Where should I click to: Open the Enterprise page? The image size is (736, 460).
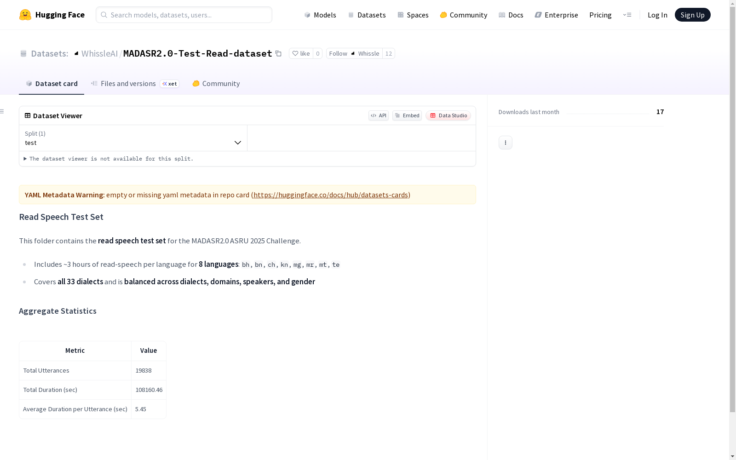pos(557,15)
